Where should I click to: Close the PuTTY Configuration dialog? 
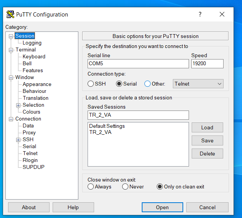pos(222,14)
